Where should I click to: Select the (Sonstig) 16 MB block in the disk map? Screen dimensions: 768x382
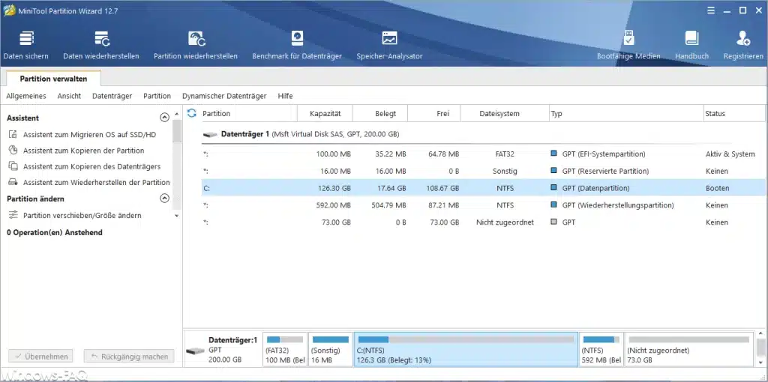pyautogui.click(x=331, y=349)
